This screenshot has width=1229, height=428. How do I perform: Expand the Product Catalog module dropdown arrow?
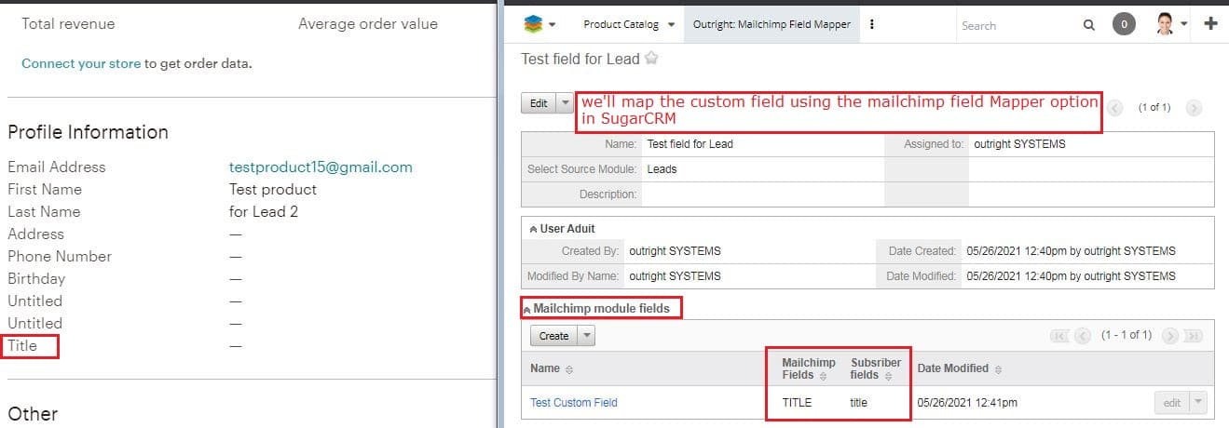671,25
